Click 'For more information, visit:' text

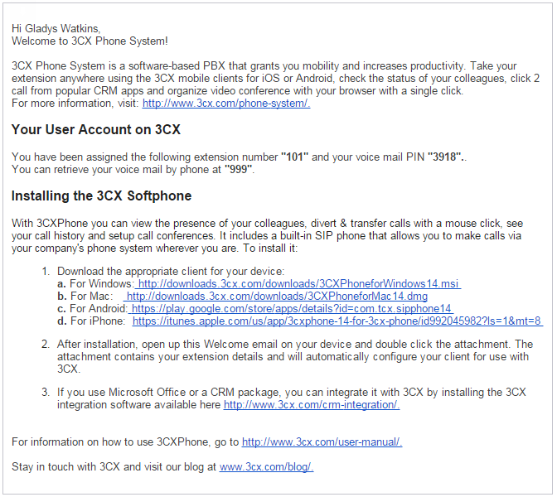click(x=75, y=104)
